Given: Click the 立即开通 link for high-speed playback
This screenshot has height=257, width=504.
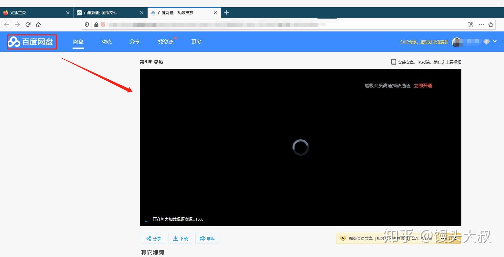Looking at the screenshot, I should pos(423,85).
